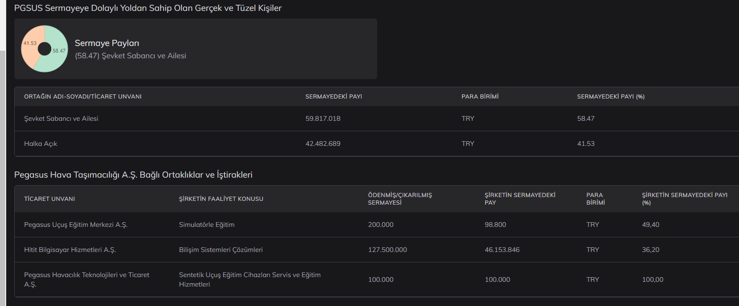Click the shareholders table "SERMAYEDEKİ PAYI (%)" header
Screen dimensions: 739x306
coord(611,97)
